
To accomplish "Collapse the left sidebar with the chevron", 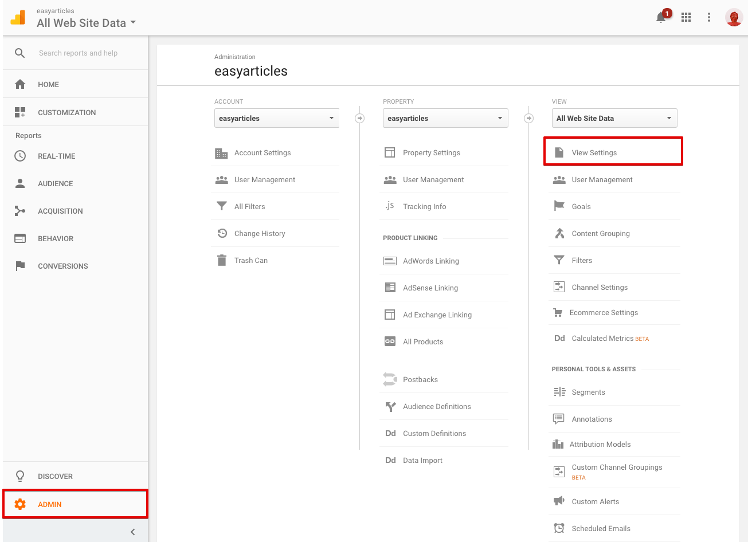I will pos(133,532).
